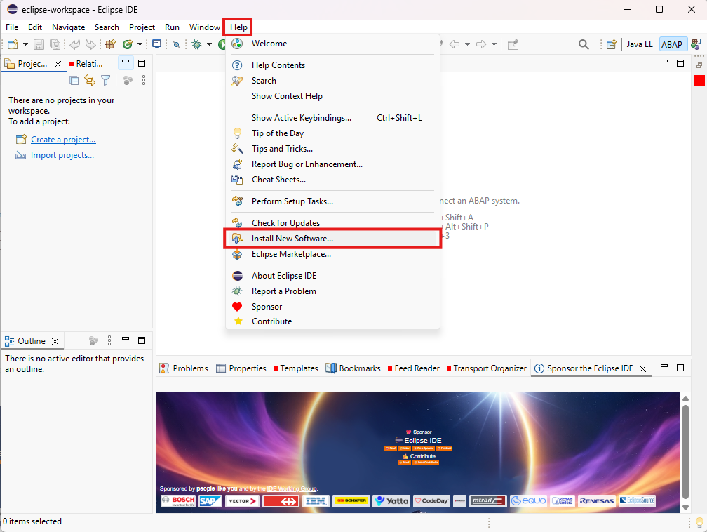The height and width of the screenshot is (532, 707).
Task: Click the Java perspective icon after ABAP
Action: tap(696, 44)
